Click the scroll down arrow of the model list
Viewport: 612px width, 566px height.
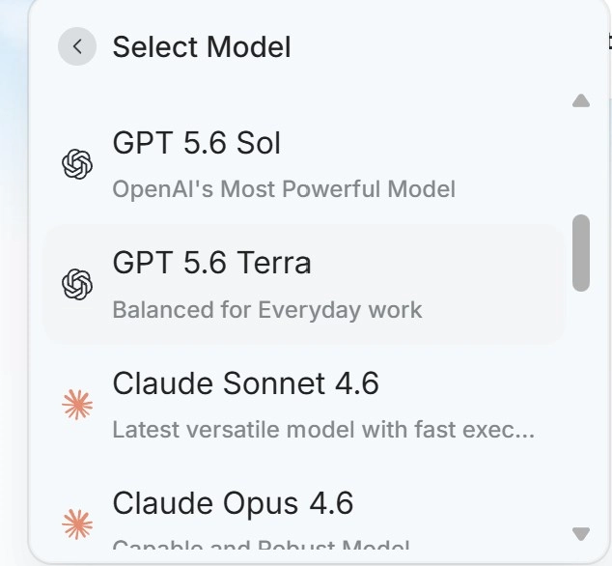tap(581, 533)
